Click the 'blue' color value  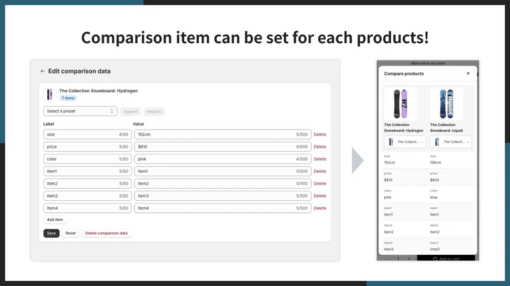pos(433,197)
